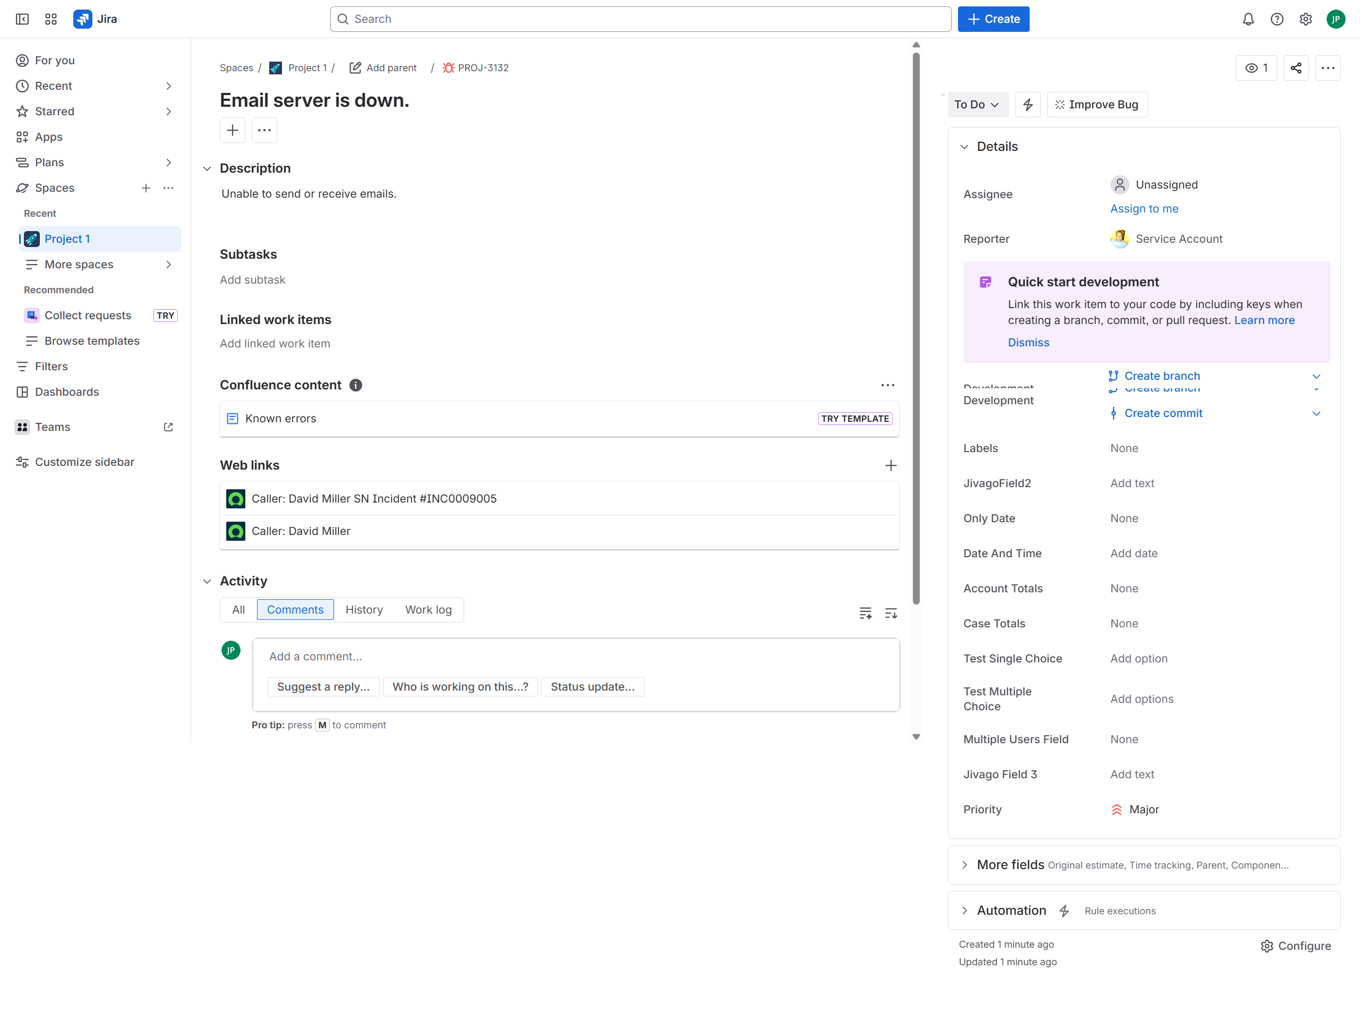Collapse the left sidebar
Image resolution: width=1360 pixels, height=1012 pixels.
[x=22, y=19]
